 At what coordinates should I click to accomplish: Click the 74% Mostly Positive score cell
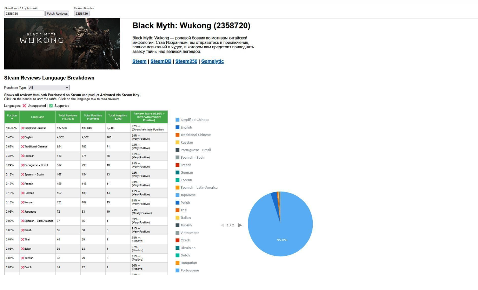(149, 212)
